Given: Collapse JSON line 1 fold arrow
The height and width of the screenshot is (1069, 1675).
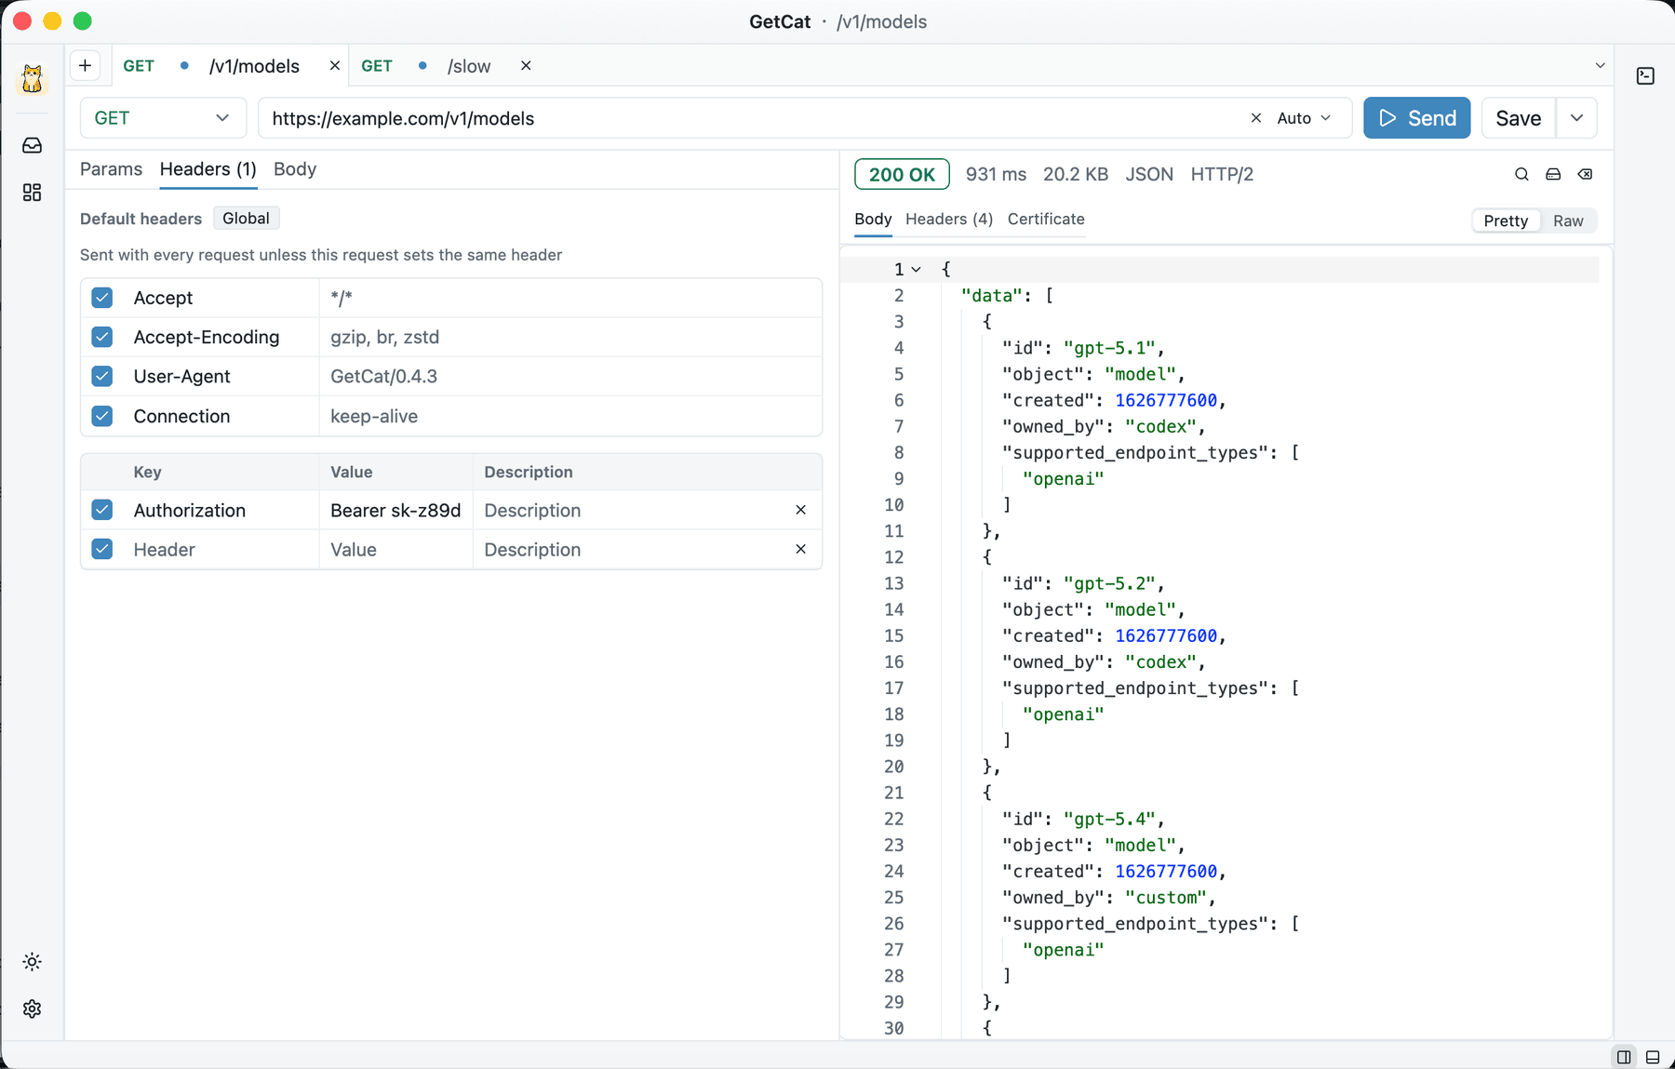Looking at the screenshot, I should point(917,270).
